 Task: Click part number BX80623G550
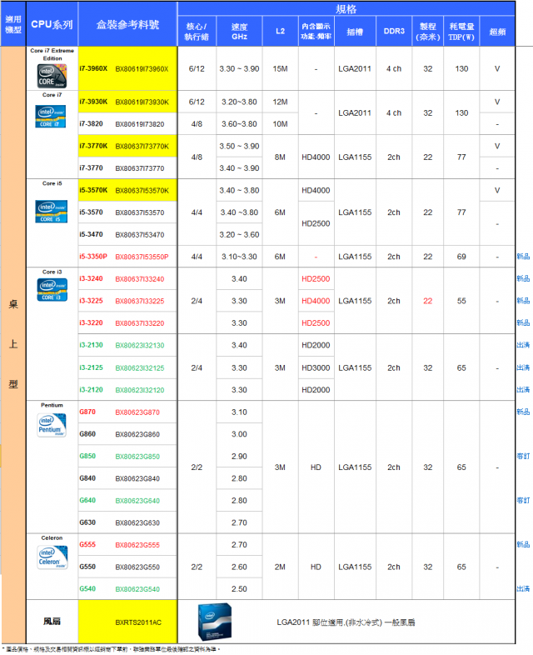[x=137, y=567]
